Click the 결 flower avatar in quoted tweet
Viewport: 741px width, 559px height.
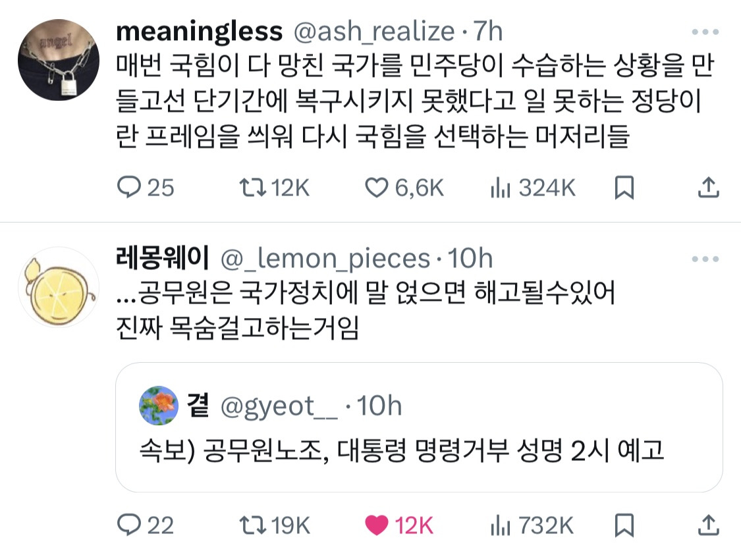tap(159, 406)
